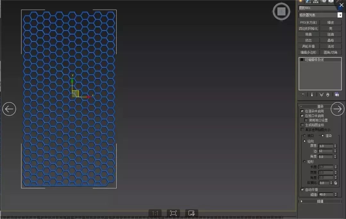The width and height of the screenshot is (346, 219).
Task: Click the aspect ratio lock icon
Action: (336, 183)
